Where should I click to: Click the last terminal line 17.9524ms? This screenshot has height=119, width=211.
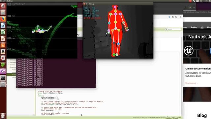30,85
